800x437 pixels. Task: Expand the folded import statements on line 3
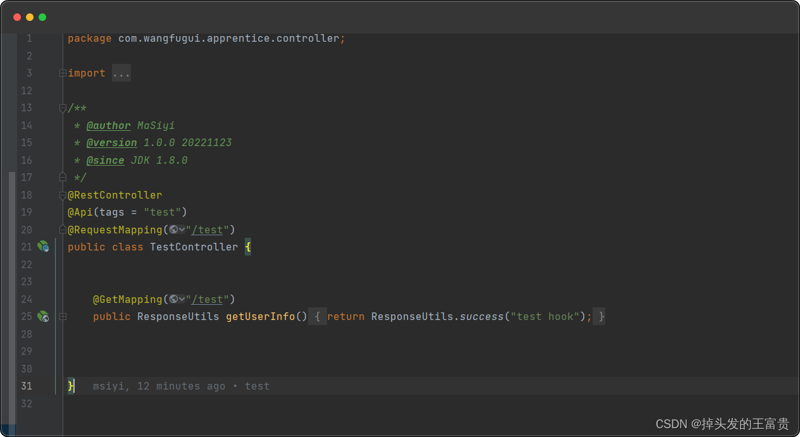(63, 73)
